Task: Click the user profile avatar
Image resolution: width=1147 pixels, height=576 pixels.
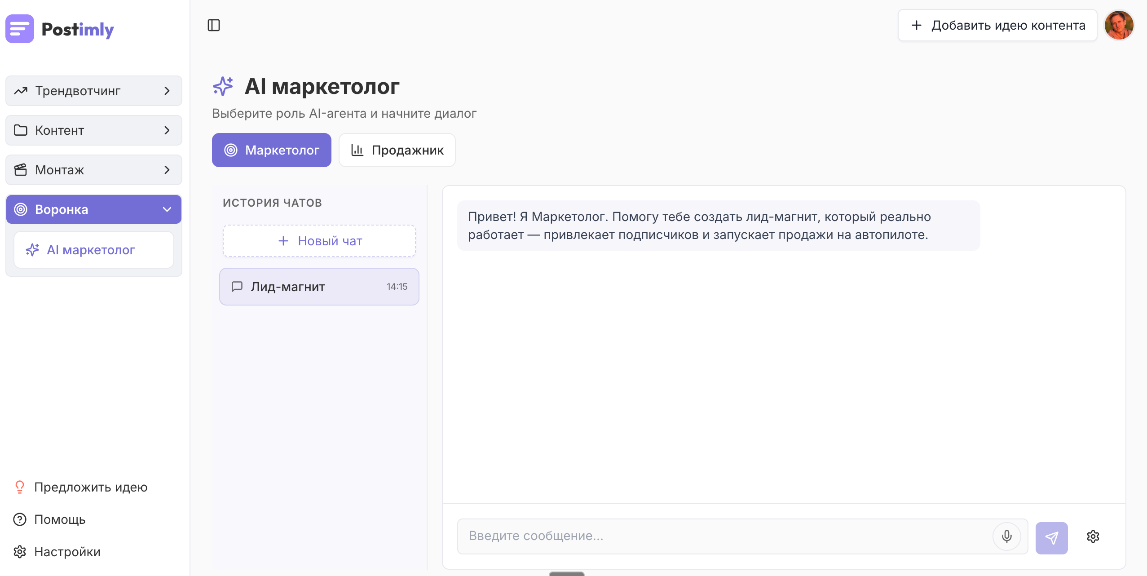Action: (x=1119, y=25)
